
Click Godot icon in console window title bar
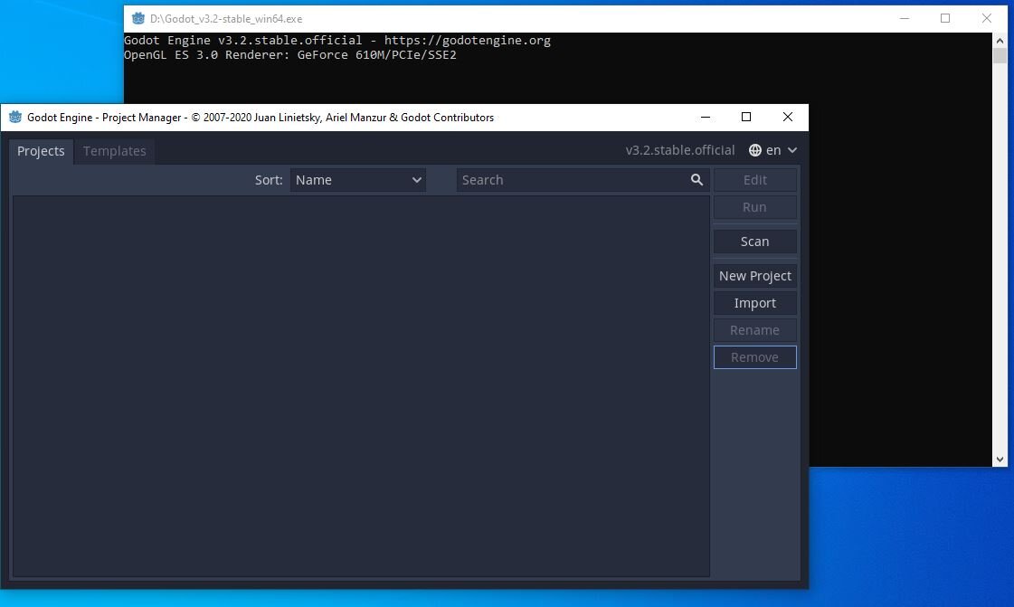(137, 18)
